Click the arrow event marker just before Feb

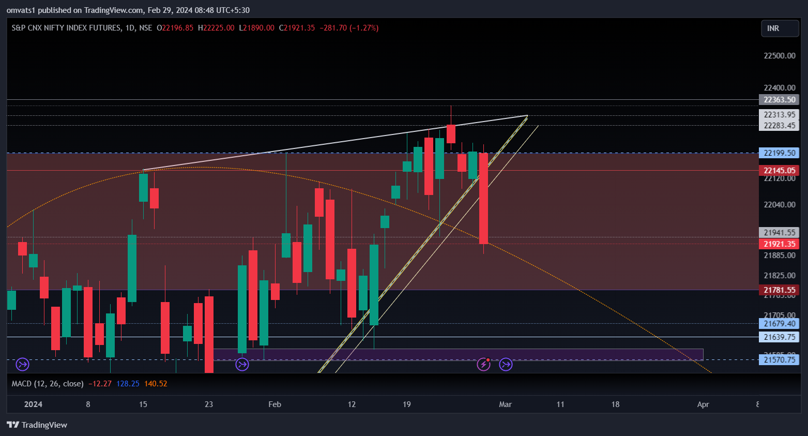click(242, 365)
